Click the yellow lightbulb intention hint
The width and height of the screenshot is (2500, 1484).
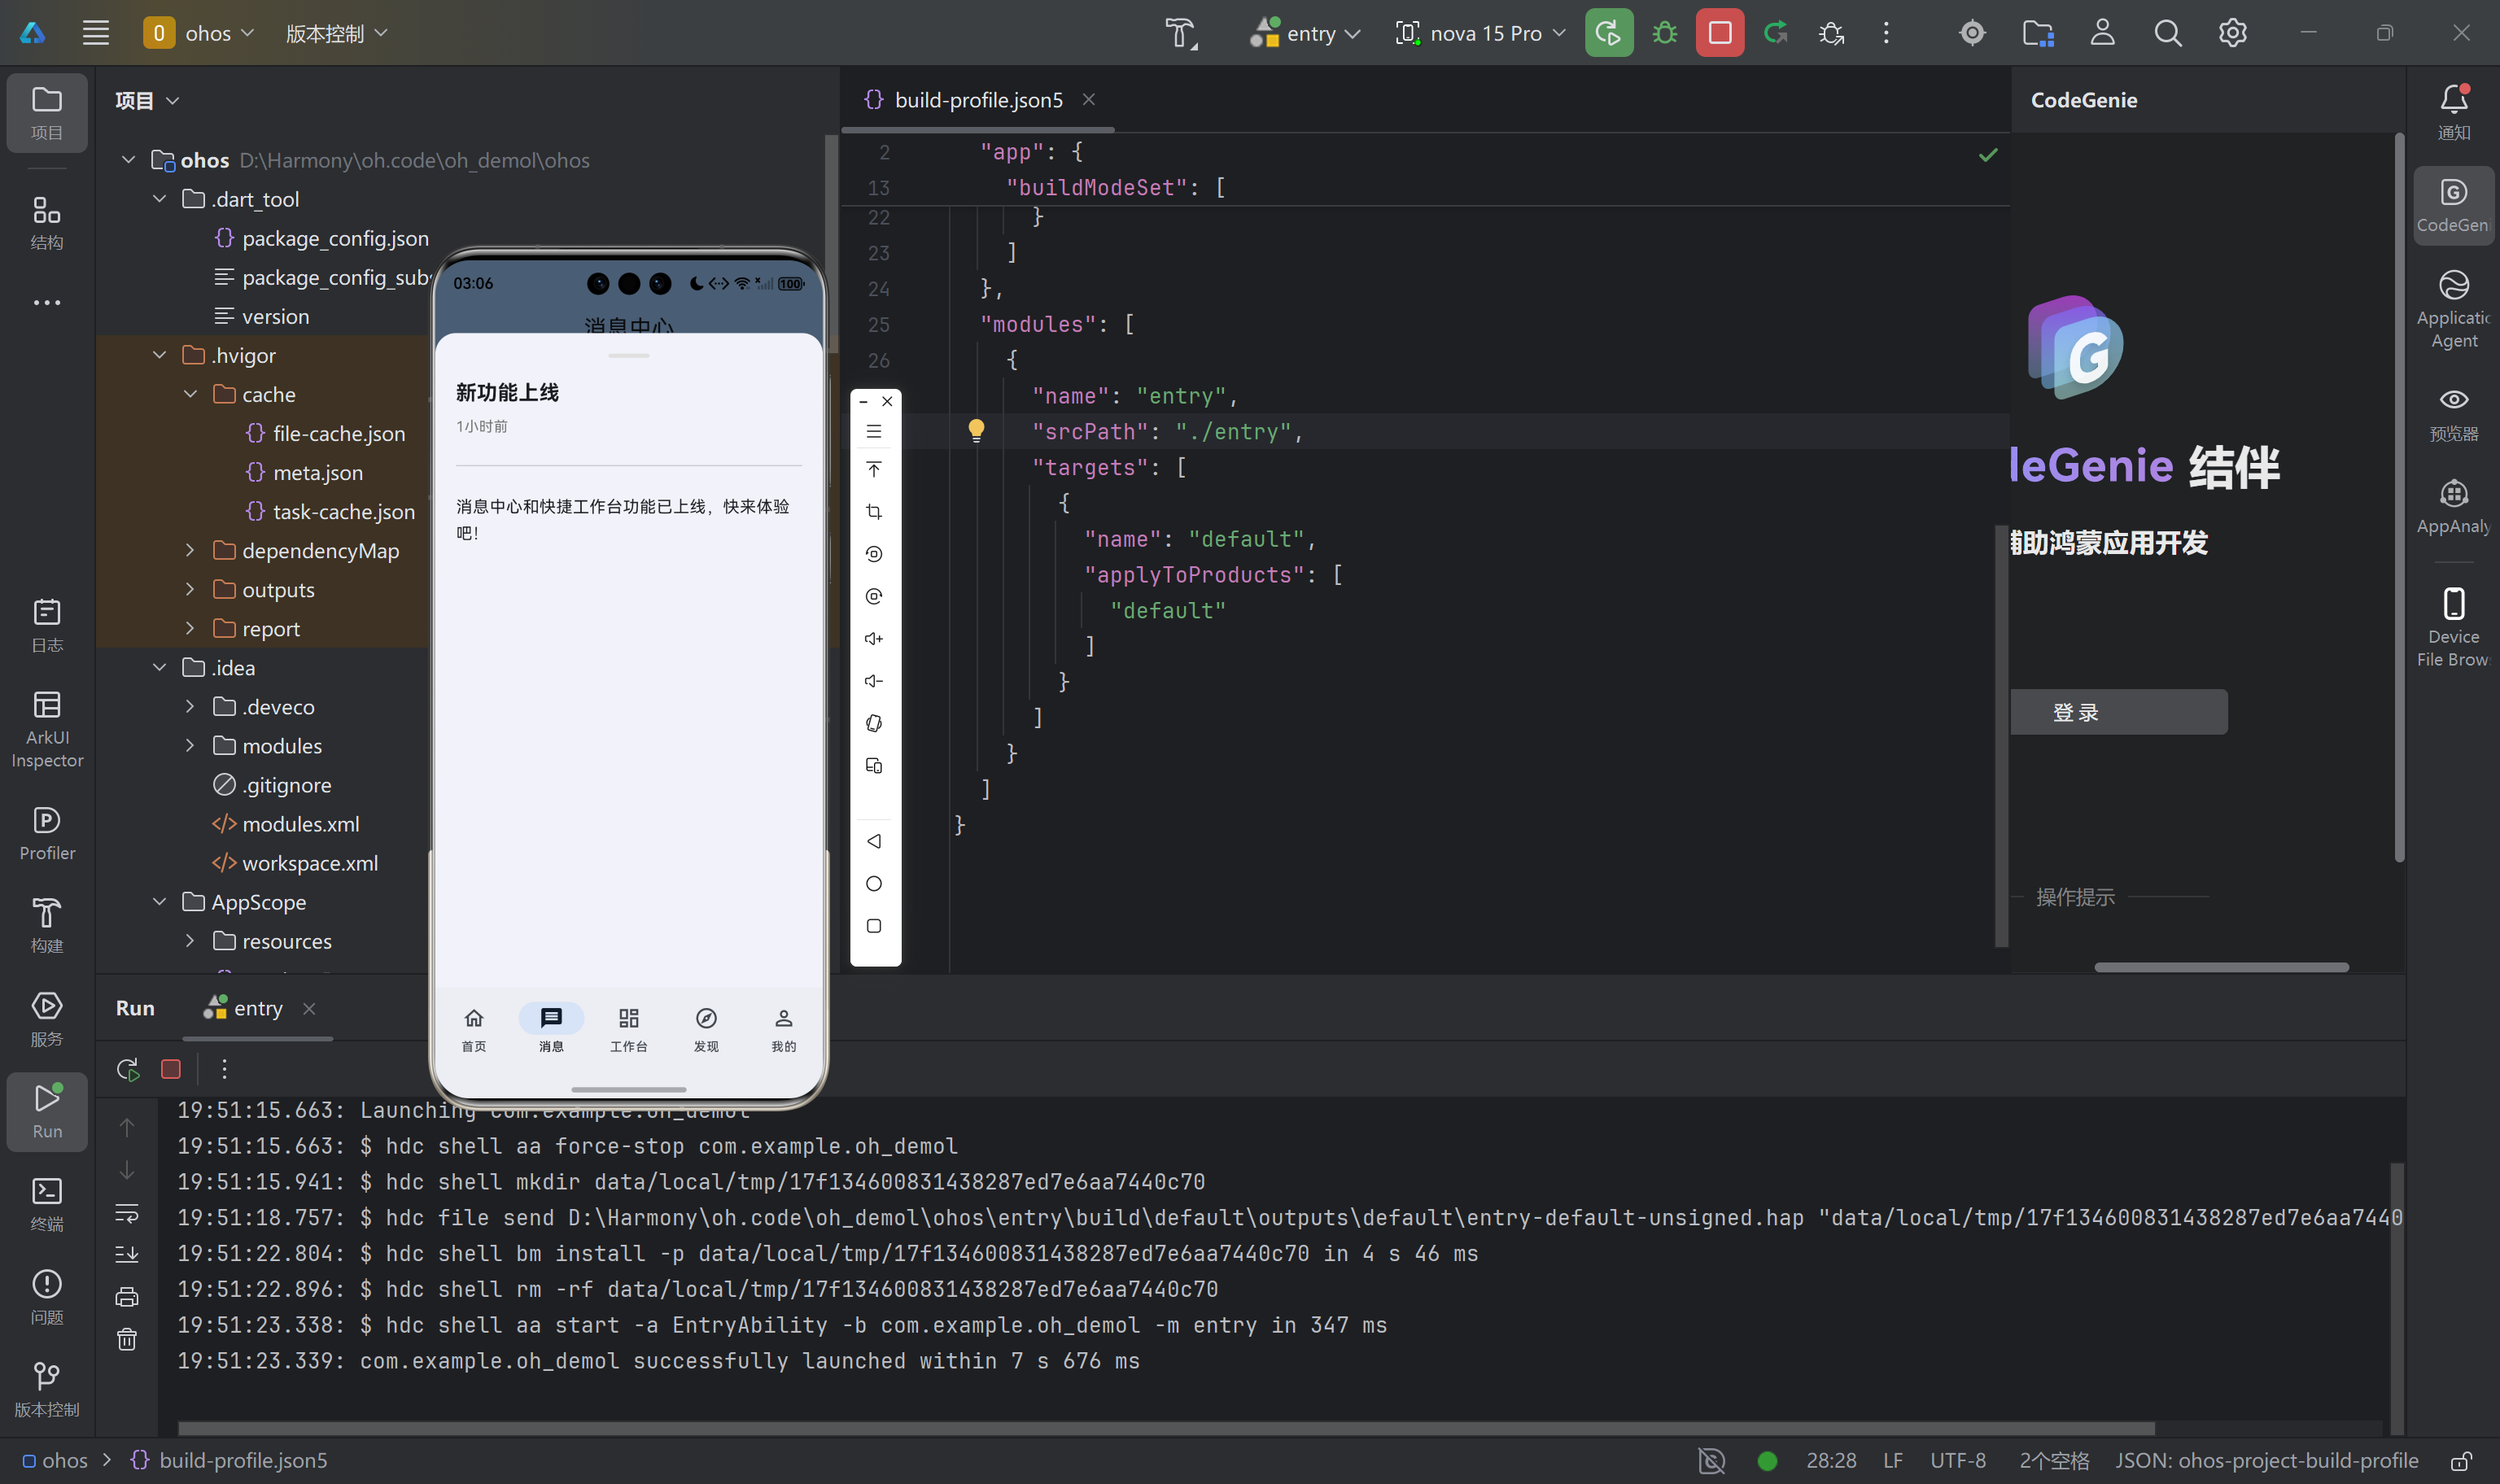976,431
